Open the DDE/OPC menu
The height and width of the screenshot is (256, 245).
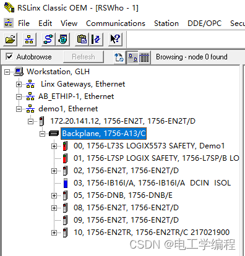pyautogui.click(x=204, y=23)
